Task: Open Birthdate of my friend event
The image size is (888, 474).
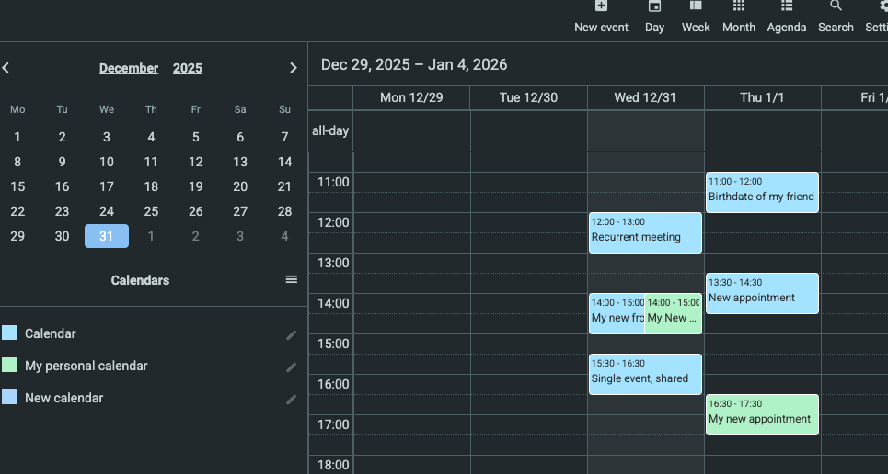Action: tap(762, 193)
